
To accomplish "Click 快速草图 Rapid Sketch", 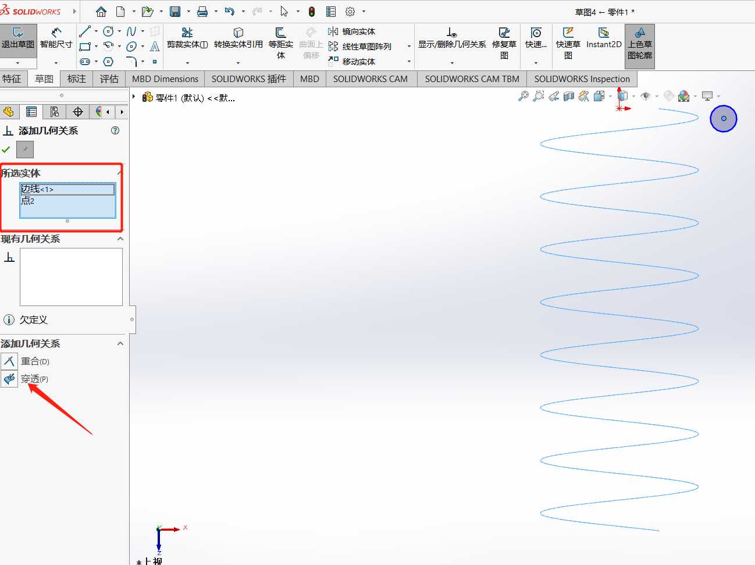I will [x=568, y=43].
